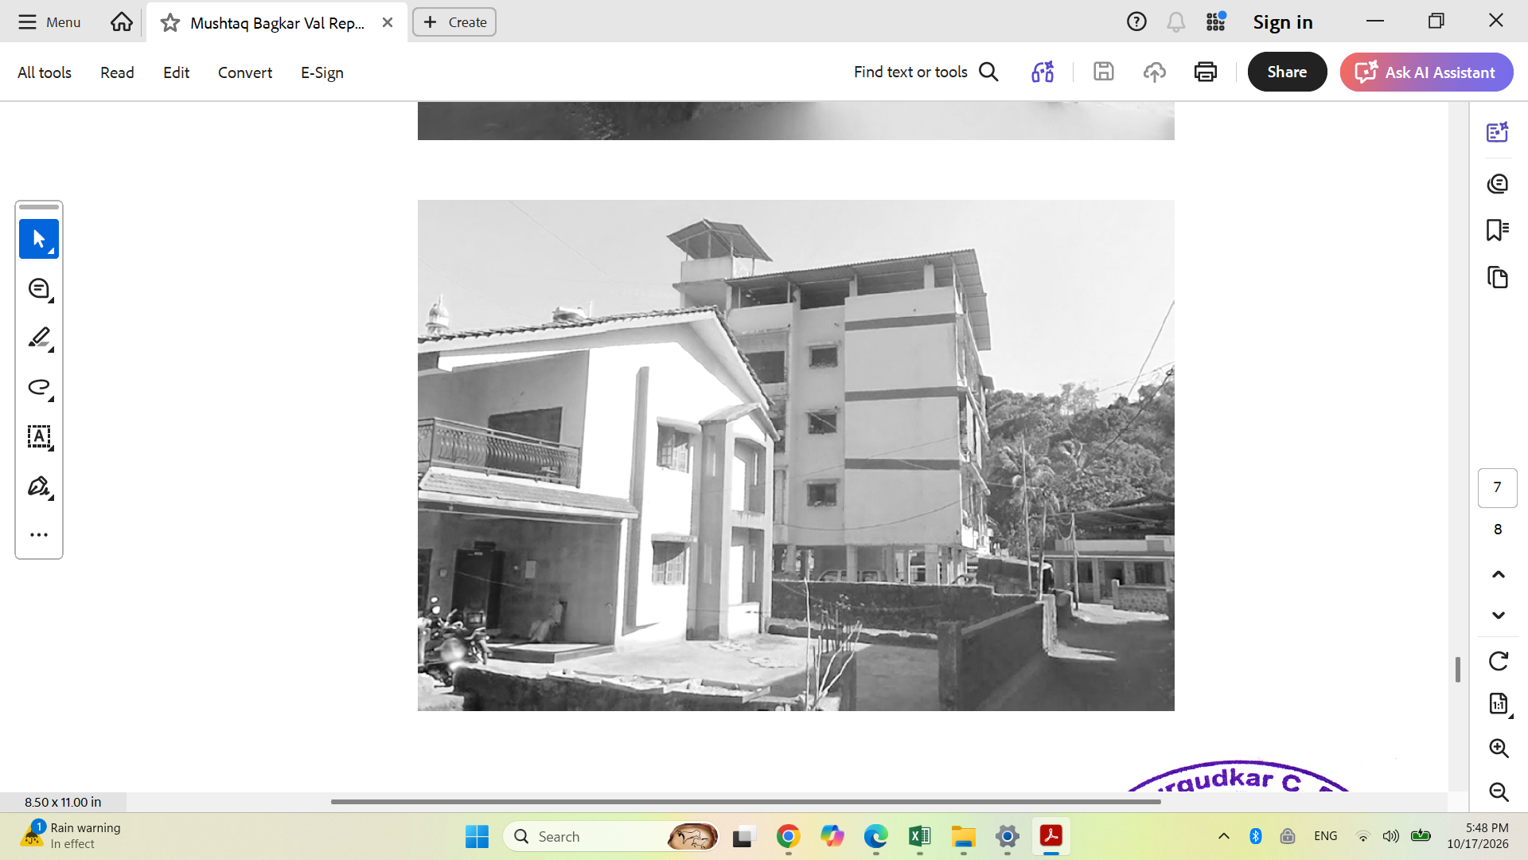This screenshot has width=1528, height=860.
Task: Print the document
Action: click(1205, 72)
